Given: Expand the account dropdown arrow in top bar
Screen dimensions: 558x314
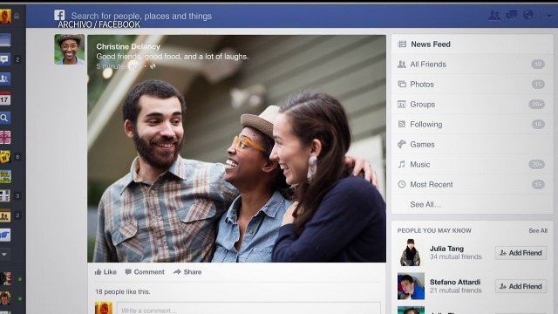Looking at the screenshot, I should (x=549, y=16).
